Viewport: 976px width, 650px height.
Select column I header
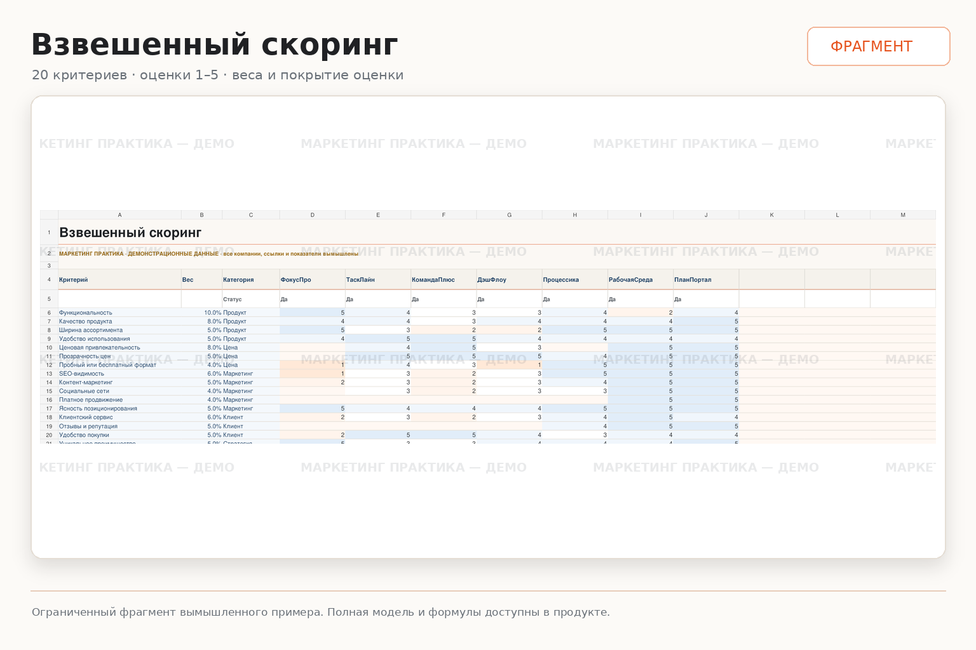[x=640, y=215]
